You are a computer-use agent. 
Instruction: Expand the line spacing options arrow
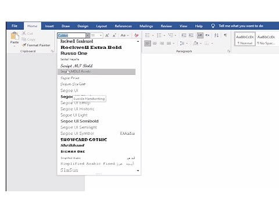pyautogui.click(x=187, y=44)
